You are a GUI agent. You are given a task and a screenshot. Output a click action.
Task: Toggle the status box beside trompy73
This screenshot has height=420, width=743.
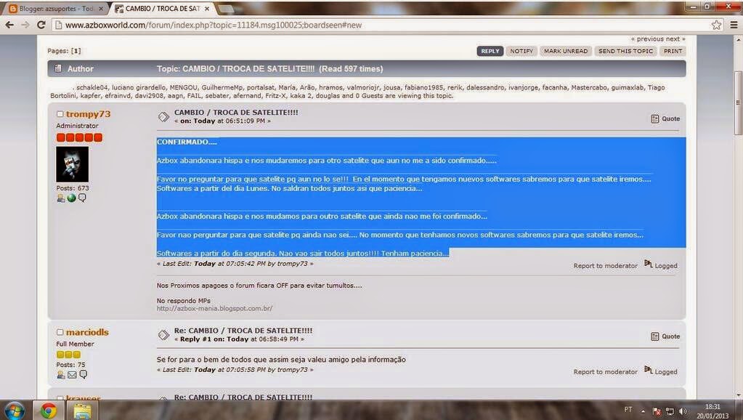(60, 114)
